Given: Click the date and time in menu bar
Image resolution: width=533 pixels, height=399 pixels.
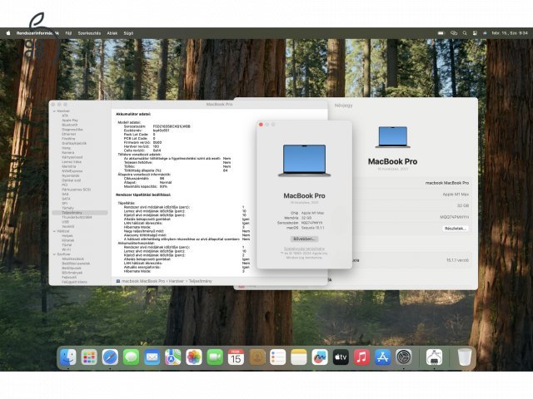Looking at the screenshot, I should [x=510, y=33].
